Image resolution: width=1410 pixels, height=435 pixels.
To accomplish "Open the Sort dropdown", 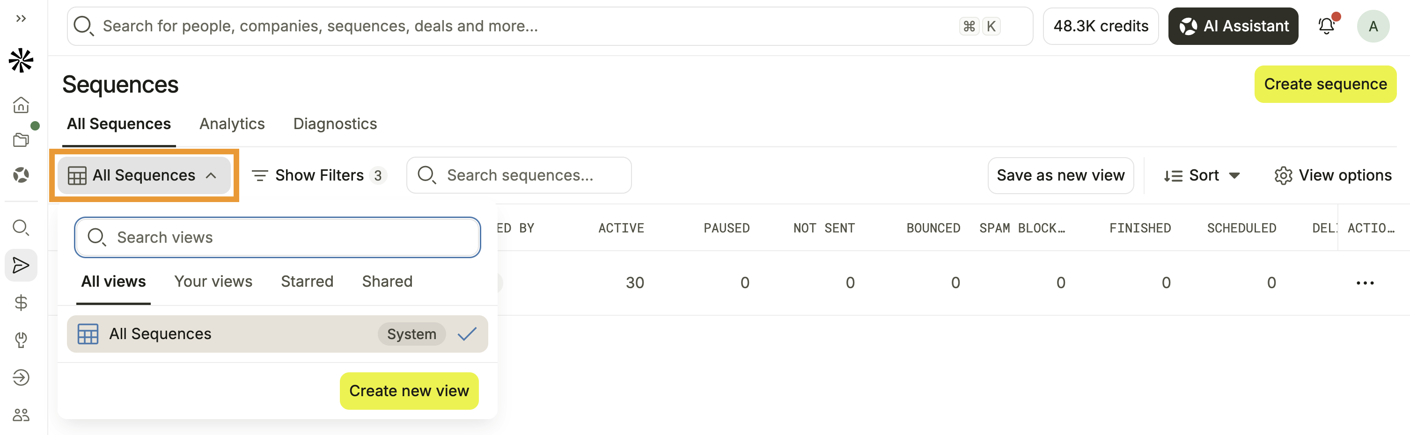I will coord(1202,175).
